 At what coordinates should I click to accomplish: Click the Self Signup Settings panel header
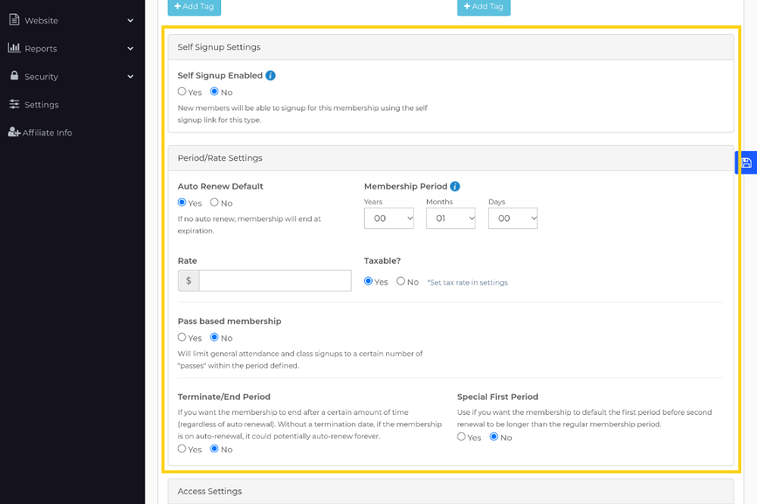(451, 47)
